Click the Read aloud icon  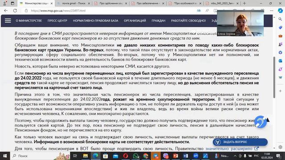207,11
